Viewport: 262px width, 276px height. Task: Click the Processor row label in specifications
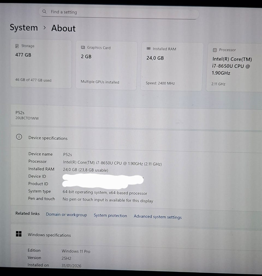37,161
